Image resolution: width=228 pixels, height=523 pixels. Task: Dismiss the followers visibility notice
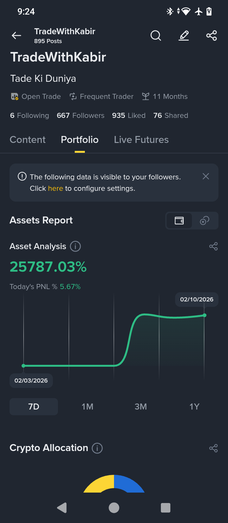206,176
